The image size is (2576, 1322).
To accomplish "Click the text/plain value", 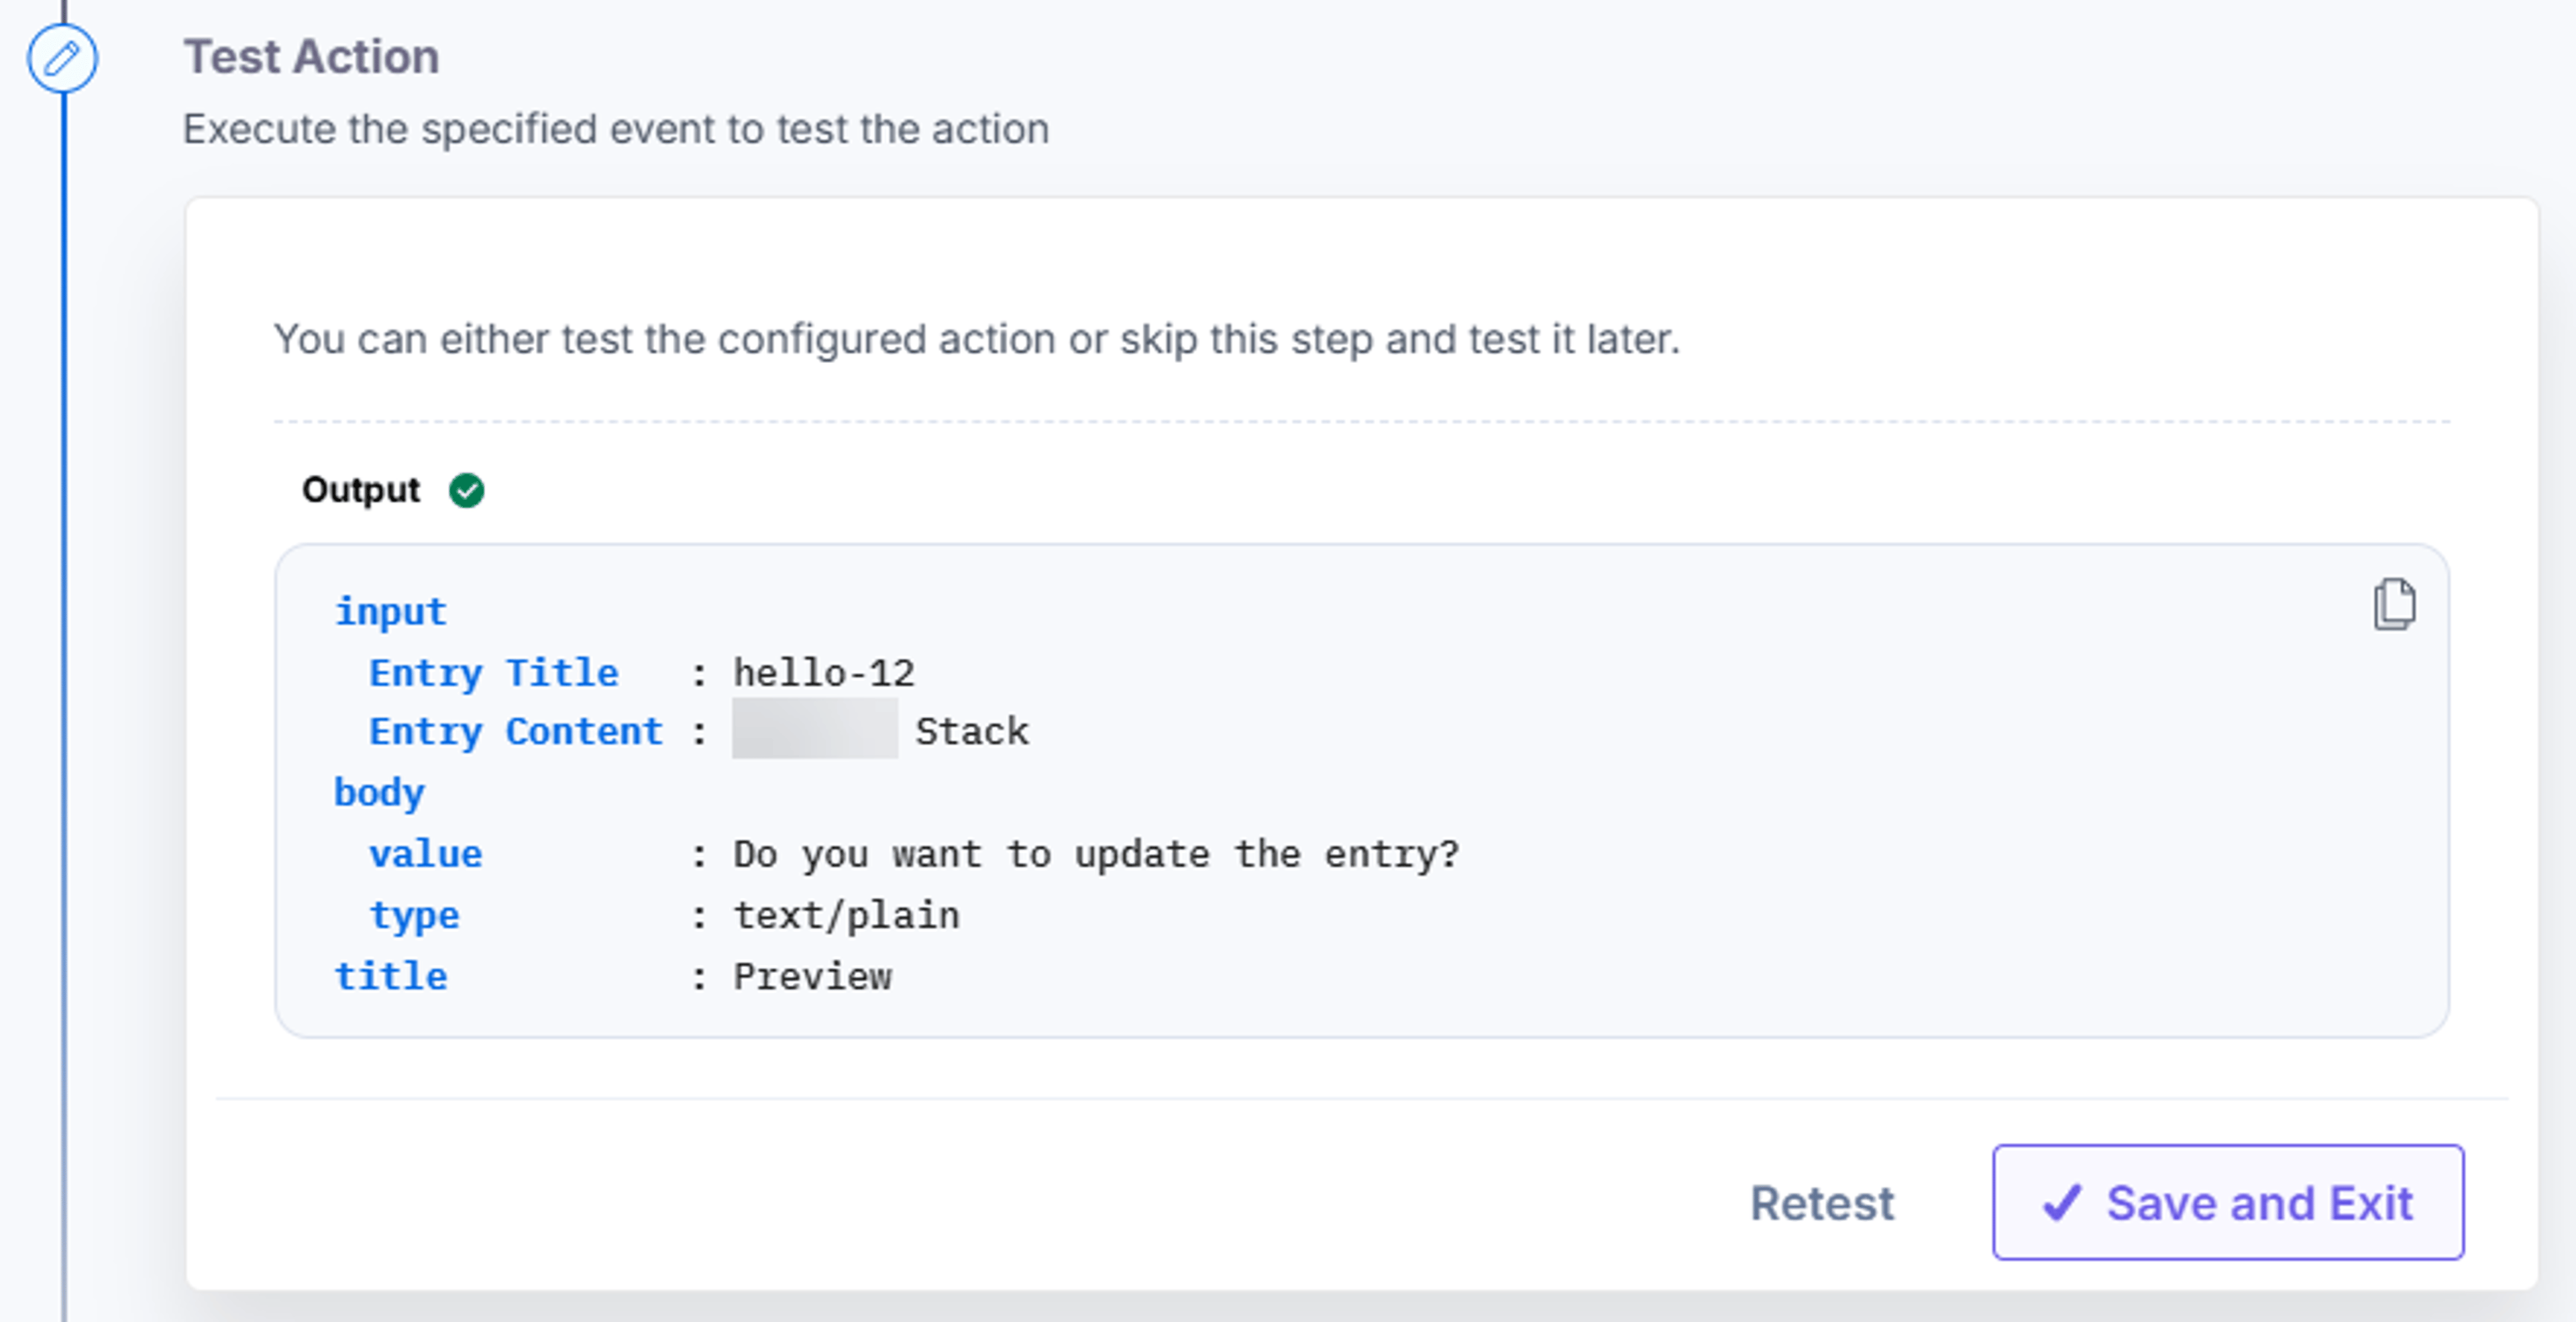I will pos(846,916).
